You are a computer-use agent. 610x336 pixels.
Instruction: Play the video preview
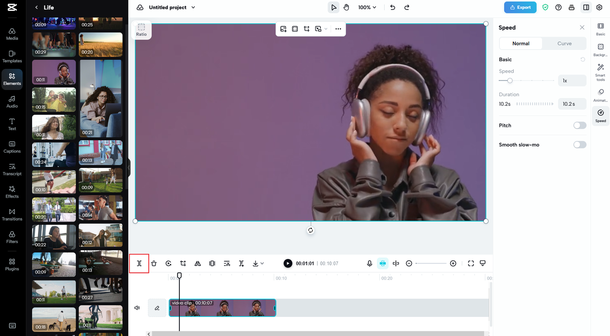(288, 263)
